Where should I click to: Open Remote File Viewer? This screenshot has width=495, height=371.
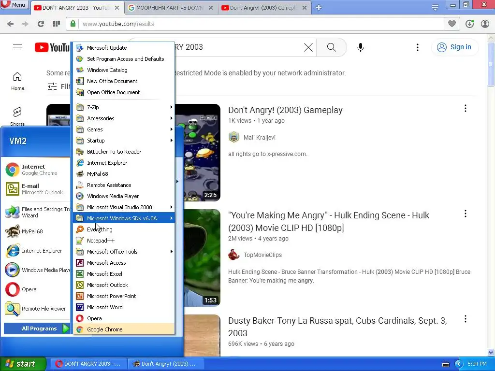pyautogui.click(x=37, y=309)
